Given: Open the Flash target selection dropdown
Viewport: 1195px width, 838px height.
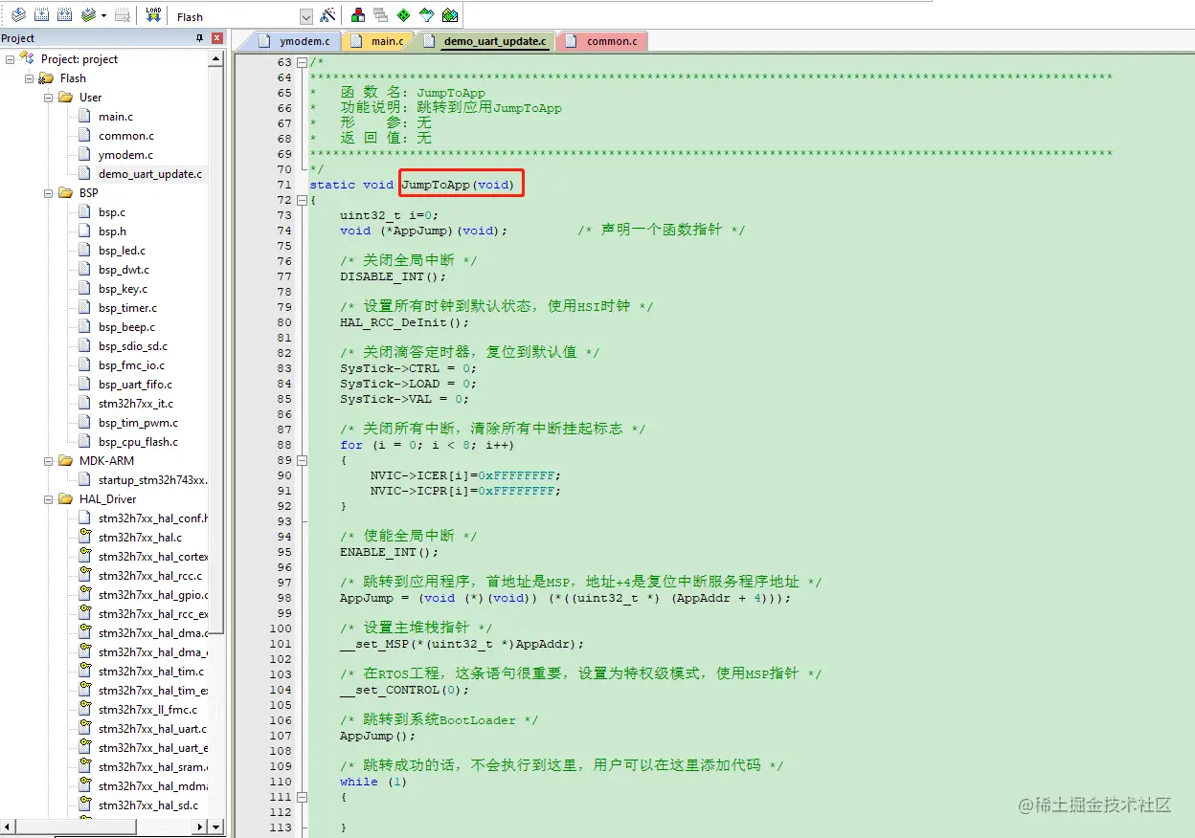Looking at the screenshot, I should pos(306,14).
